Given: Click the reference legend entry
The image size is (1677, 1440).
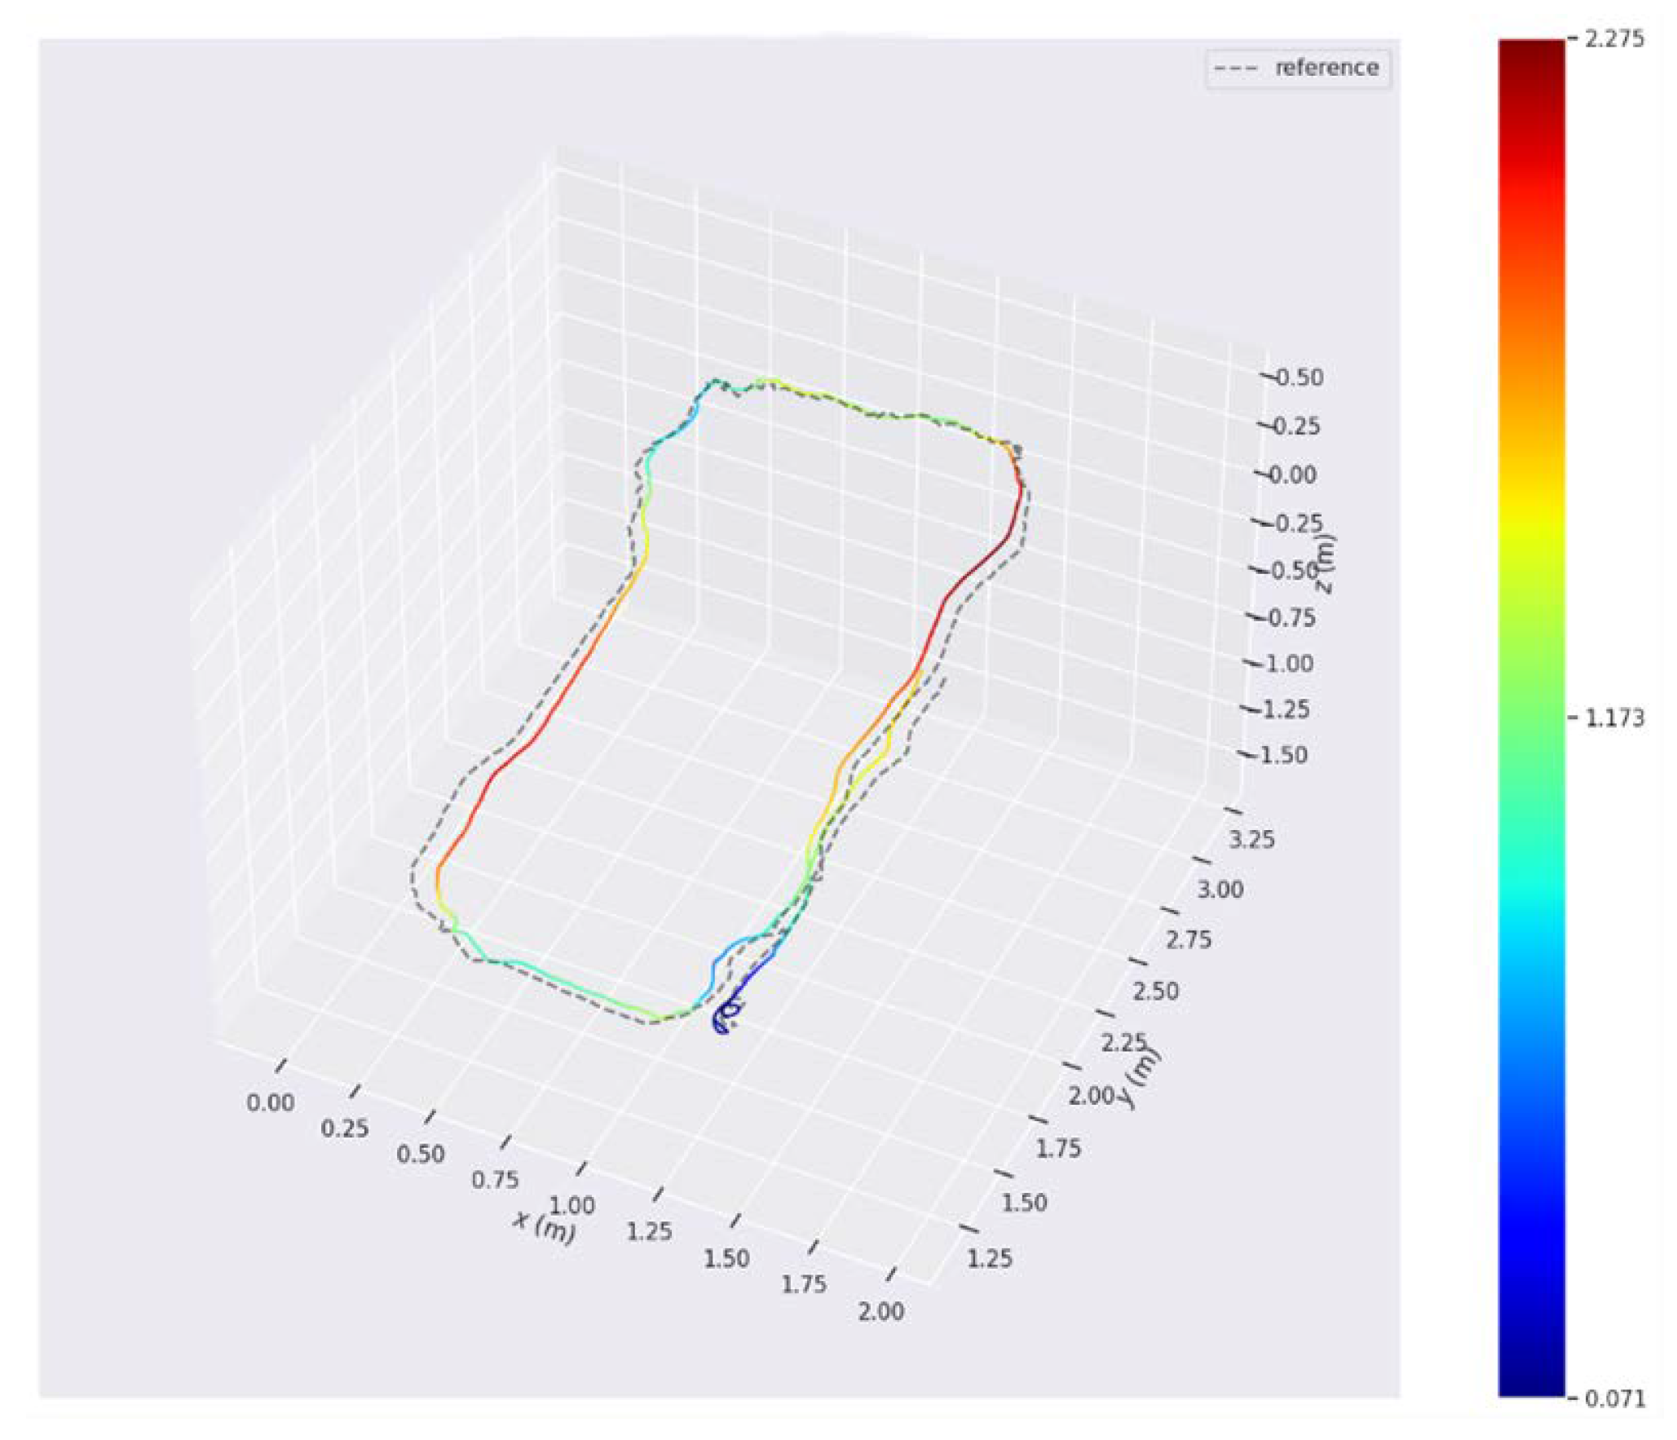Looking at the screenshot, I should (x=1326, y=68).
